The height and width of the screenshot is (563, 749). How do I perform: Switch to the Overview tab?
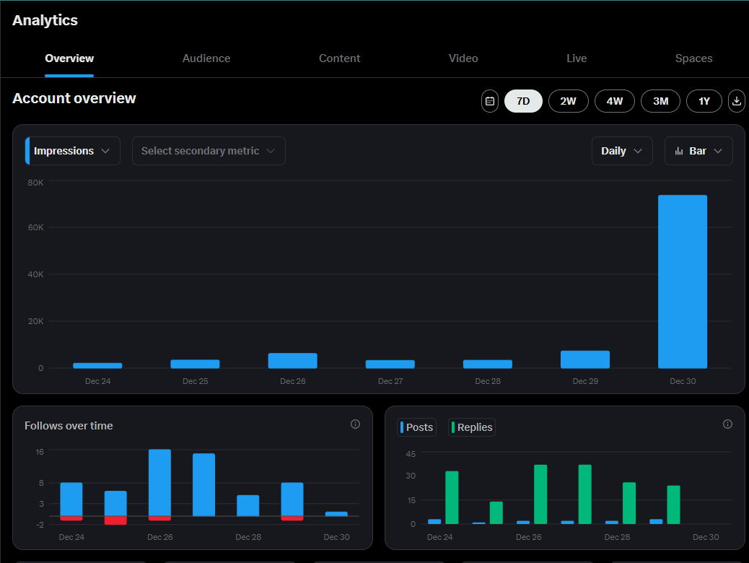click(69, 58)
